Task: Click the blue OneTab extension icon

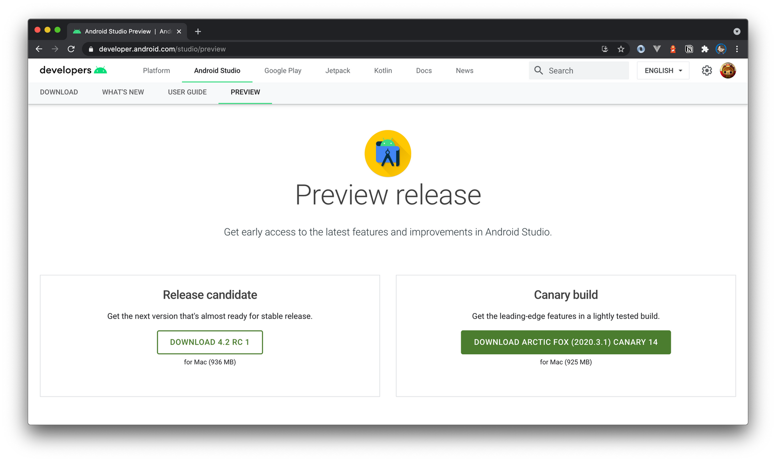Action: point(641,49)
